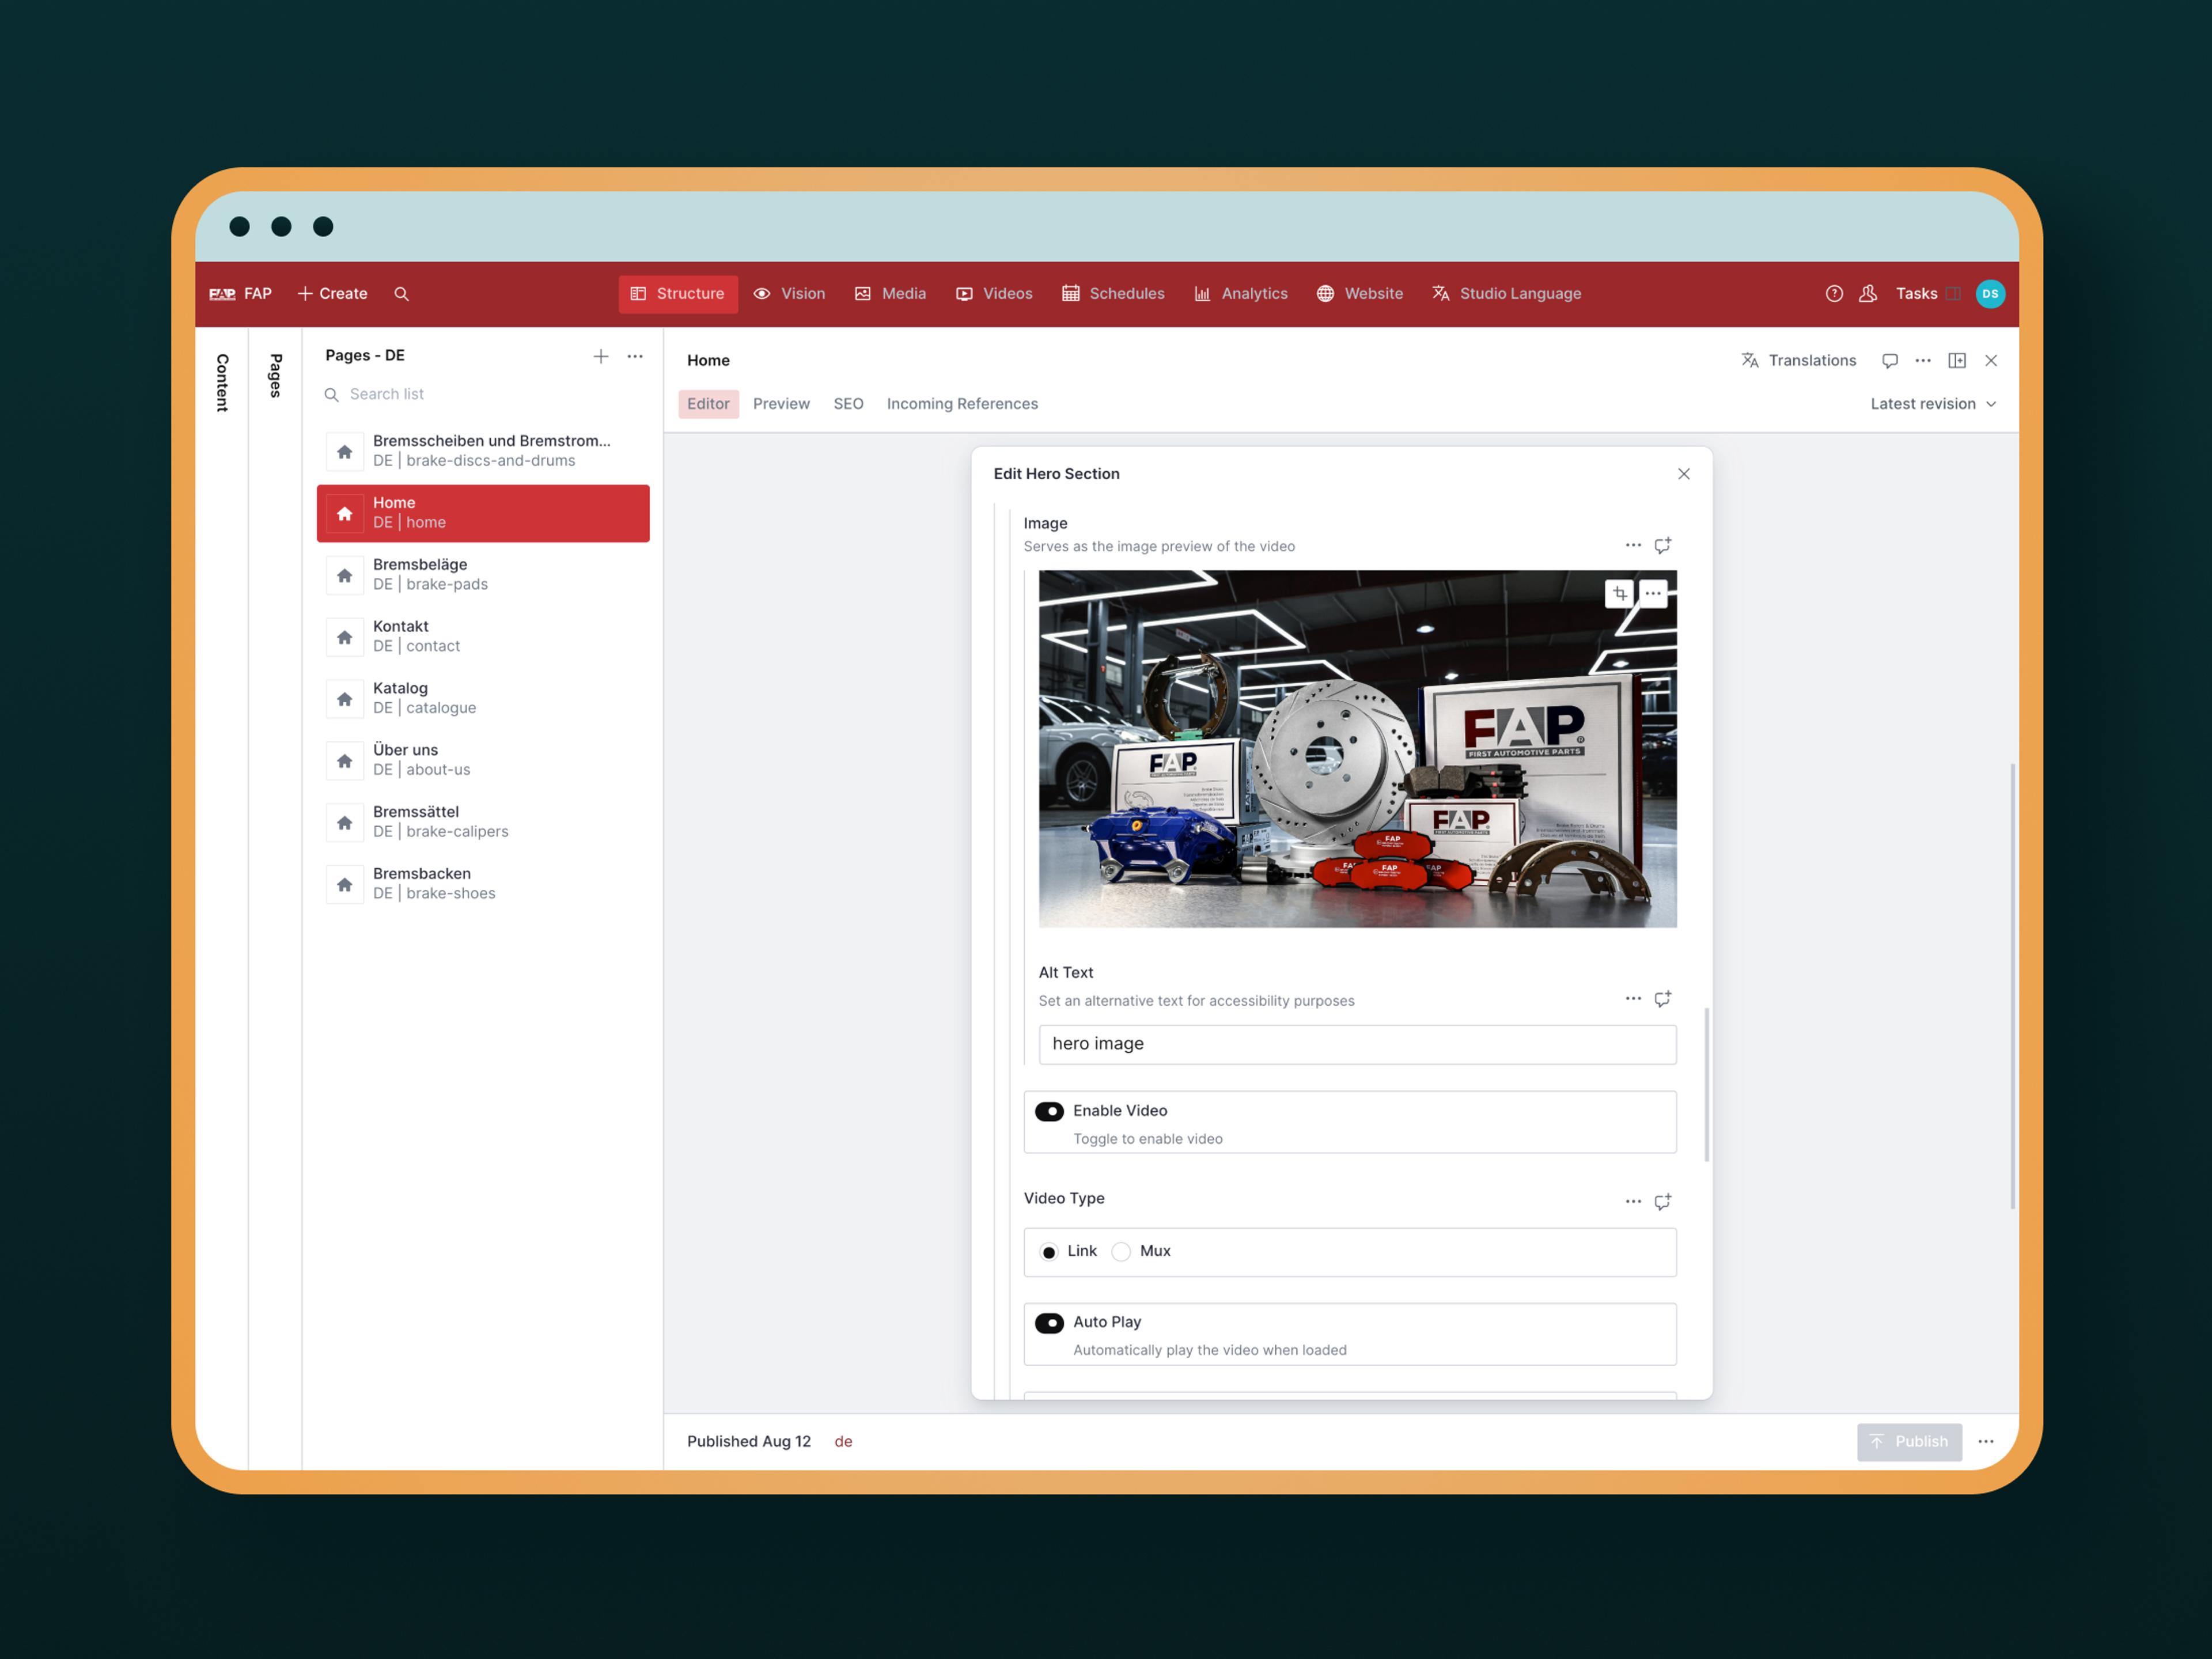Open Pages - DE list options menu
Screen dimensions: 2212x1659
click(635, 356)
